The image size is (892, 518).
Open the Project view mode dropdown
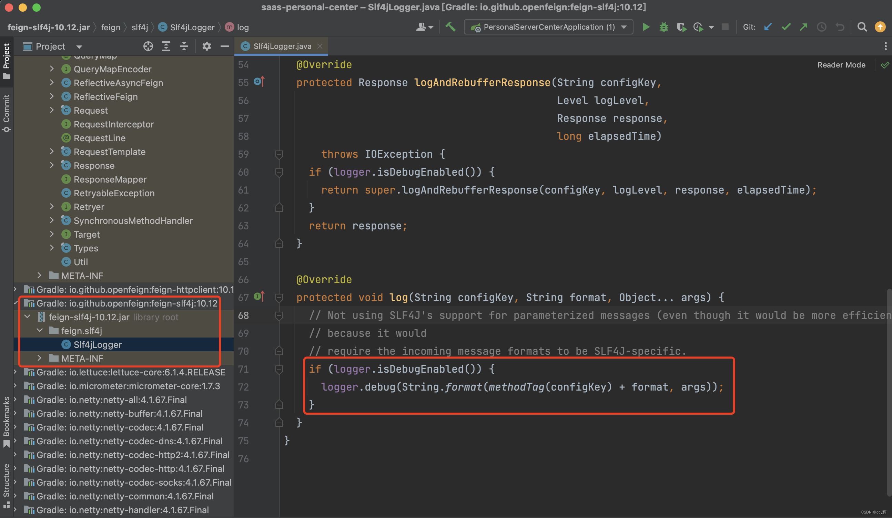point(79,47)
